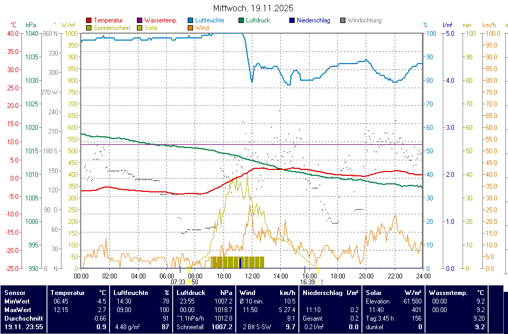Click the blue Luftfeuchte legend swatch
The height and width of the screenshot is (334, 508).
pos(191,21)
